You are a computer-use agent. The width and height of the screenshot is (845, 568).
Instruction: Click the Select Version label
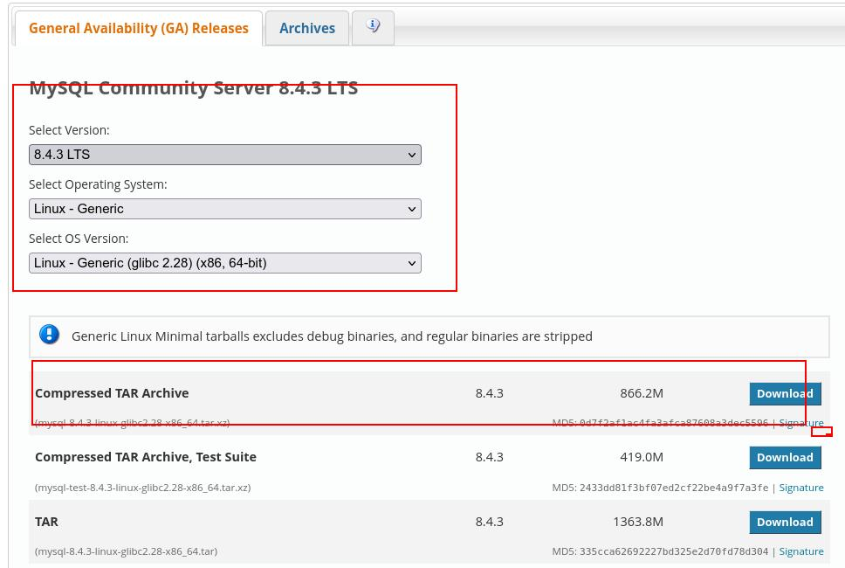(69, 130)
